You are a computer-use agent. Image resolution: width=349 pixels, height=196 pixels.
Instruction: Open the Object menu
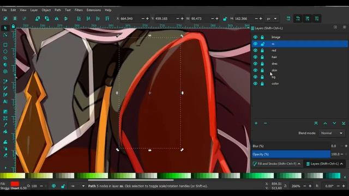[x=46, y=10]
